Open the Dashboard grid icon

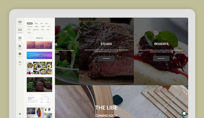20,30
